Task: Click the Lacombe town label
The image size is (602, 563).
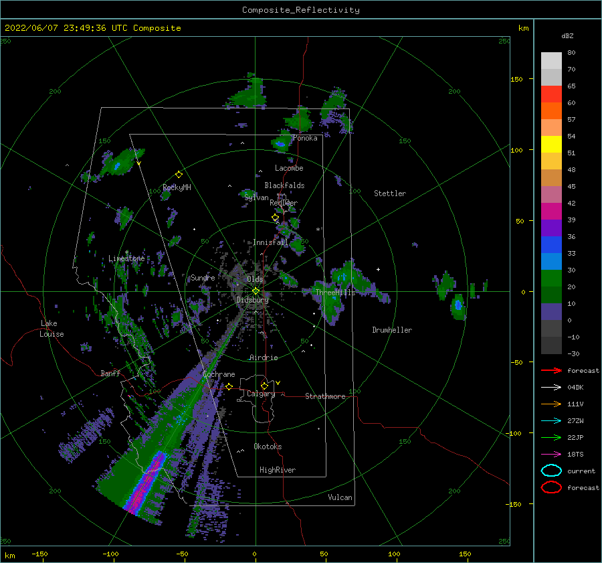Action: click(x=289, y=168)
